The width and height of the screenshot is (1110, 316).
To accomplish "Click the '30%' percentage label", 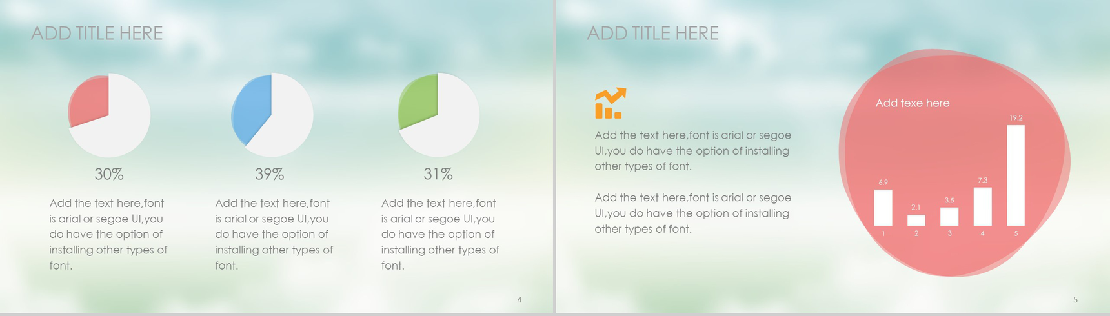I will pyautogui.click(x=109, y=174).
